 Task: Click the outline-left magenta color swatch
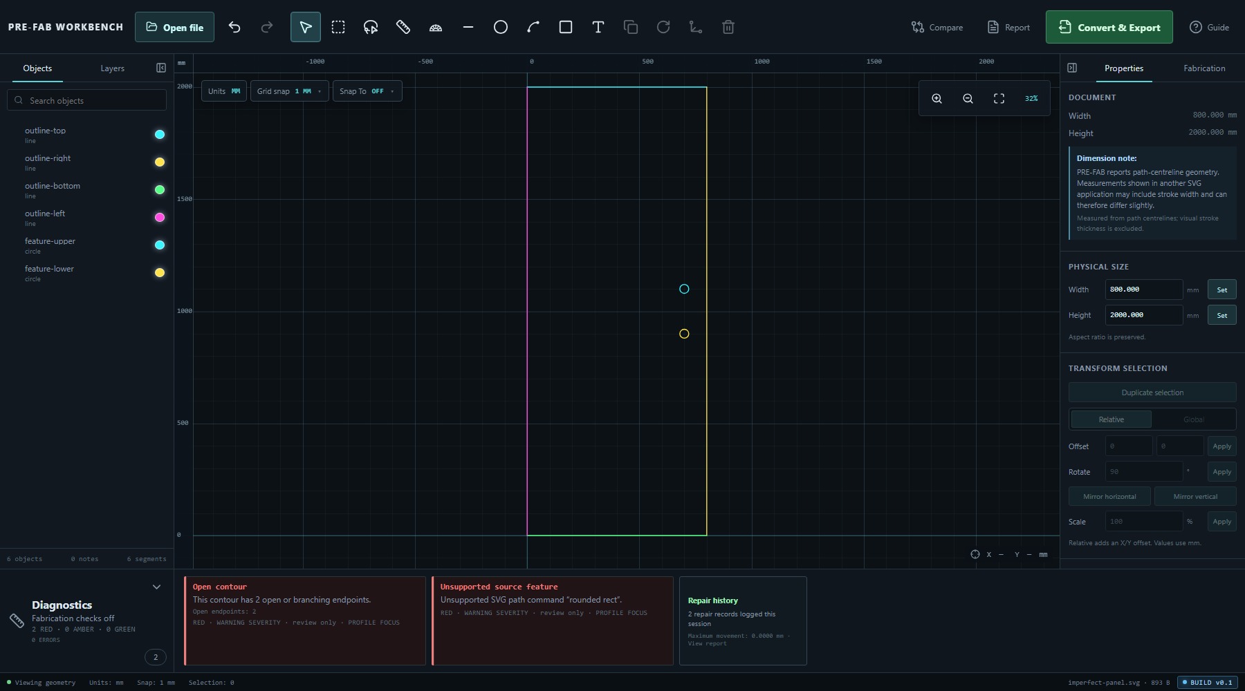(160, 218)
